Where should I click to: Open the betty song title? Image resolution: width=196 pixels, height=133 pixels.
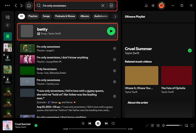42,29
